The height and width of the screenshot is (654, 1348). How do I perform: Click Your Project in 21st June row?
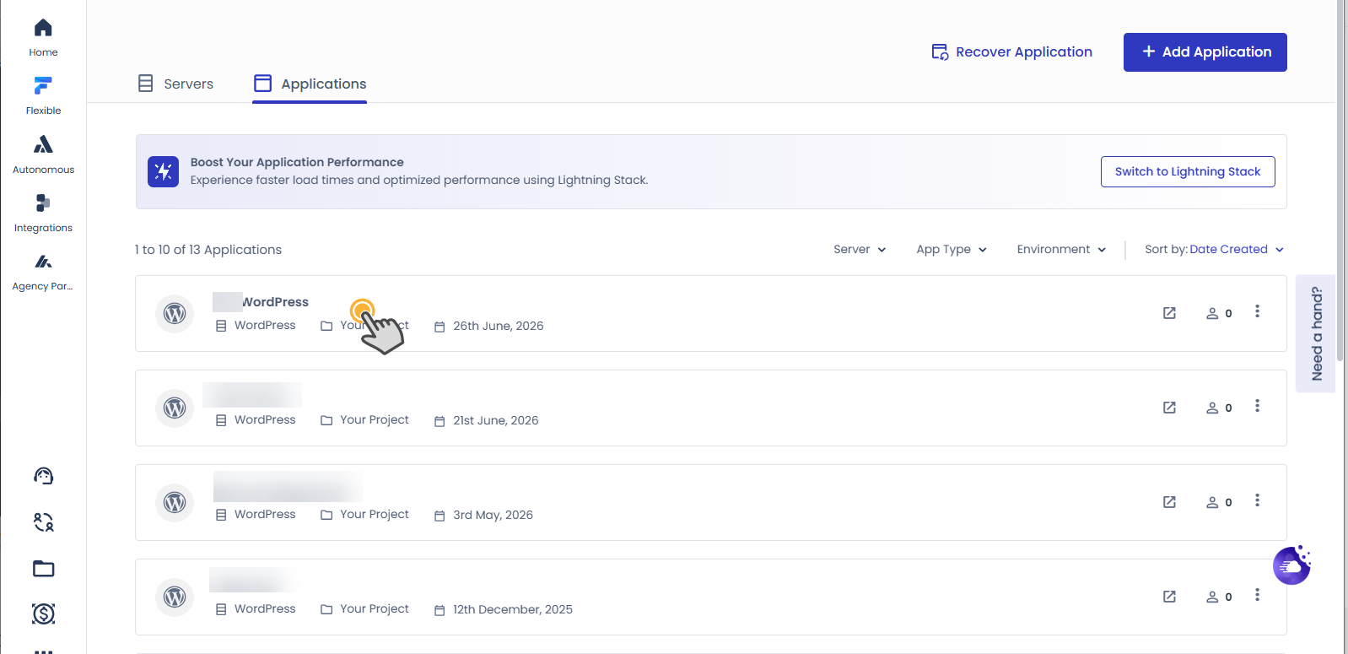point(374,419)
